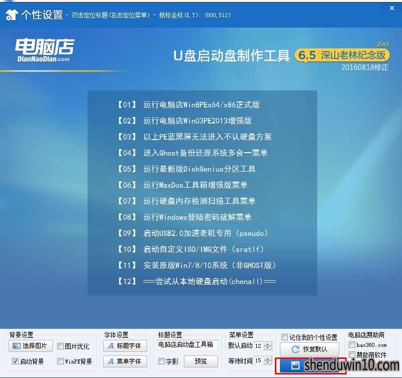Select menu entry 【11】 安装原版Win7/8/10系统
The height and width of the screenshot is (378, 402).
coord(196,266)
